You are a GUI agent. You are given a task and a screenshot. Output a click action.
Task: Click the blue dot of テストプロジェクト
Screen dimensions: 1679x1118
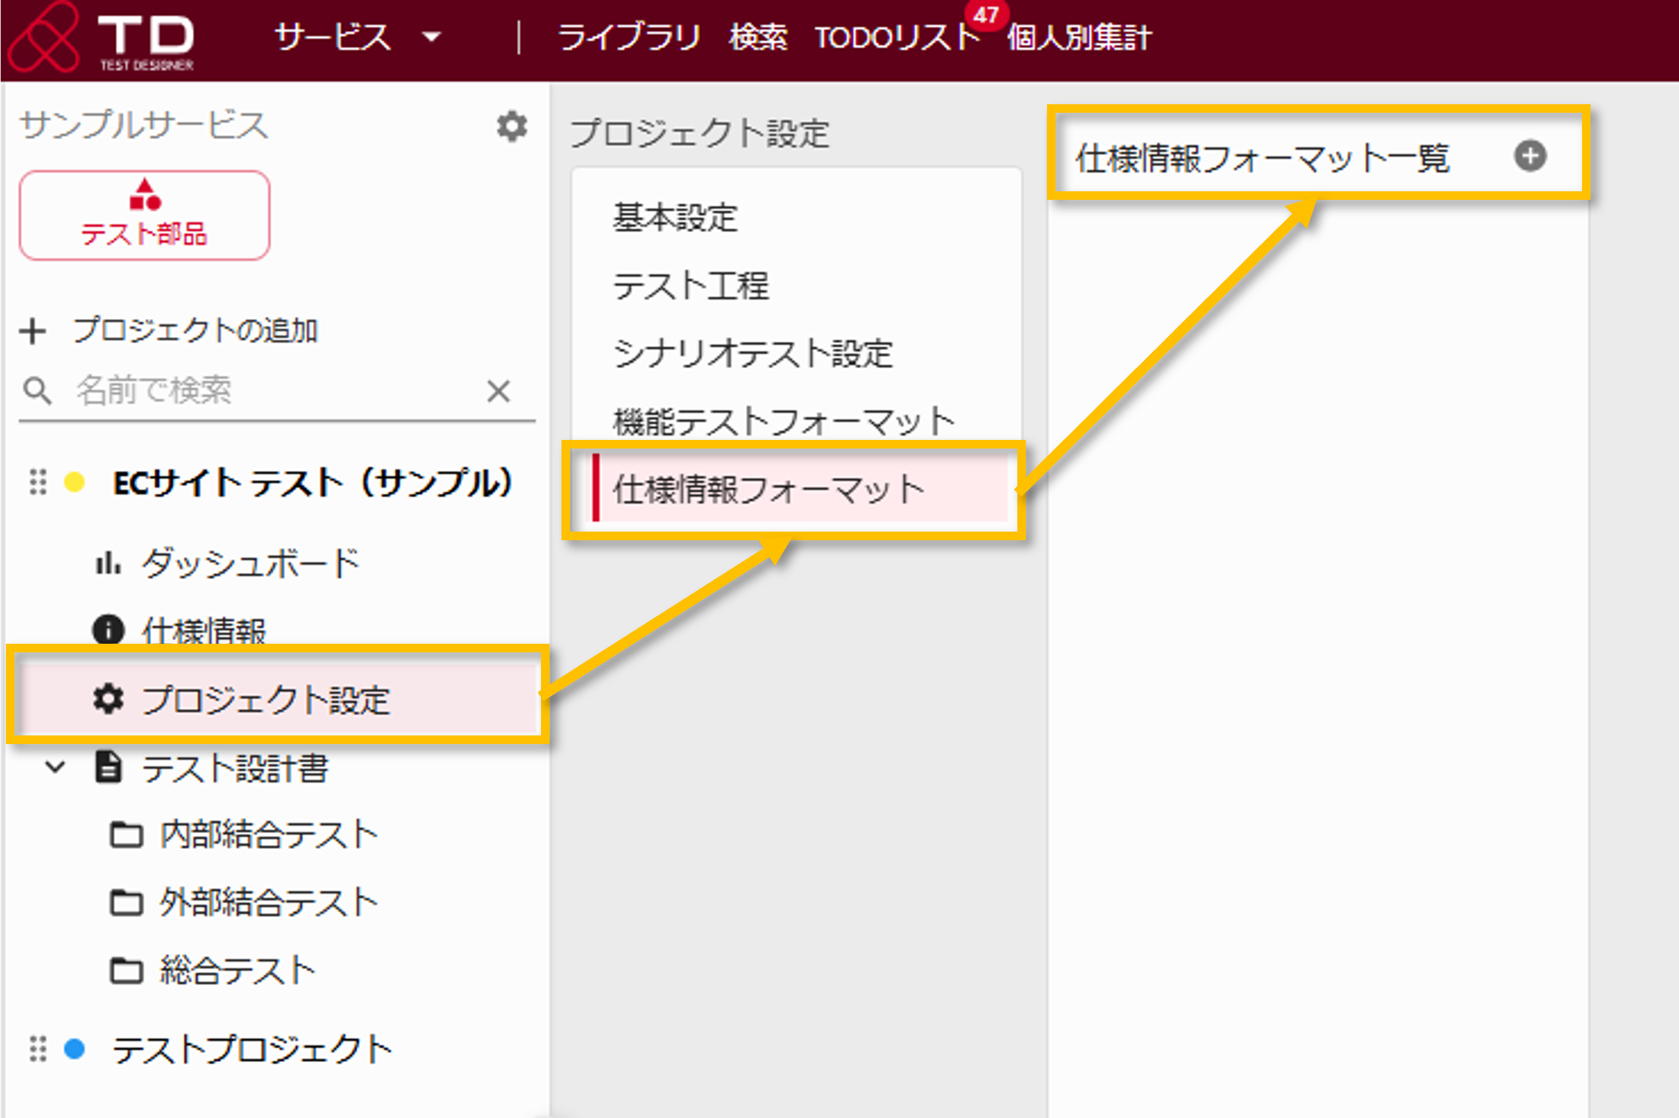(x=74, y=1049)
